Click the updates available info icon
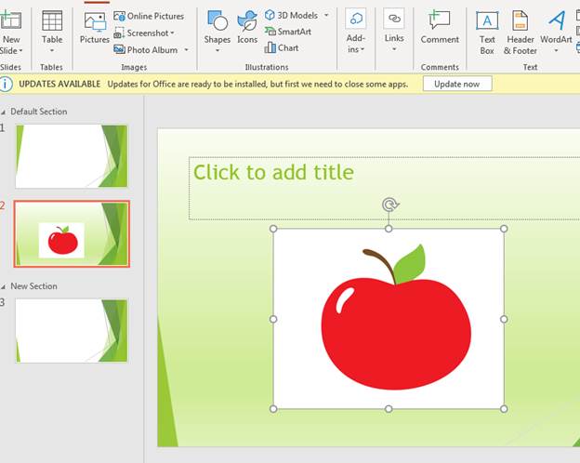 (6, 84)
